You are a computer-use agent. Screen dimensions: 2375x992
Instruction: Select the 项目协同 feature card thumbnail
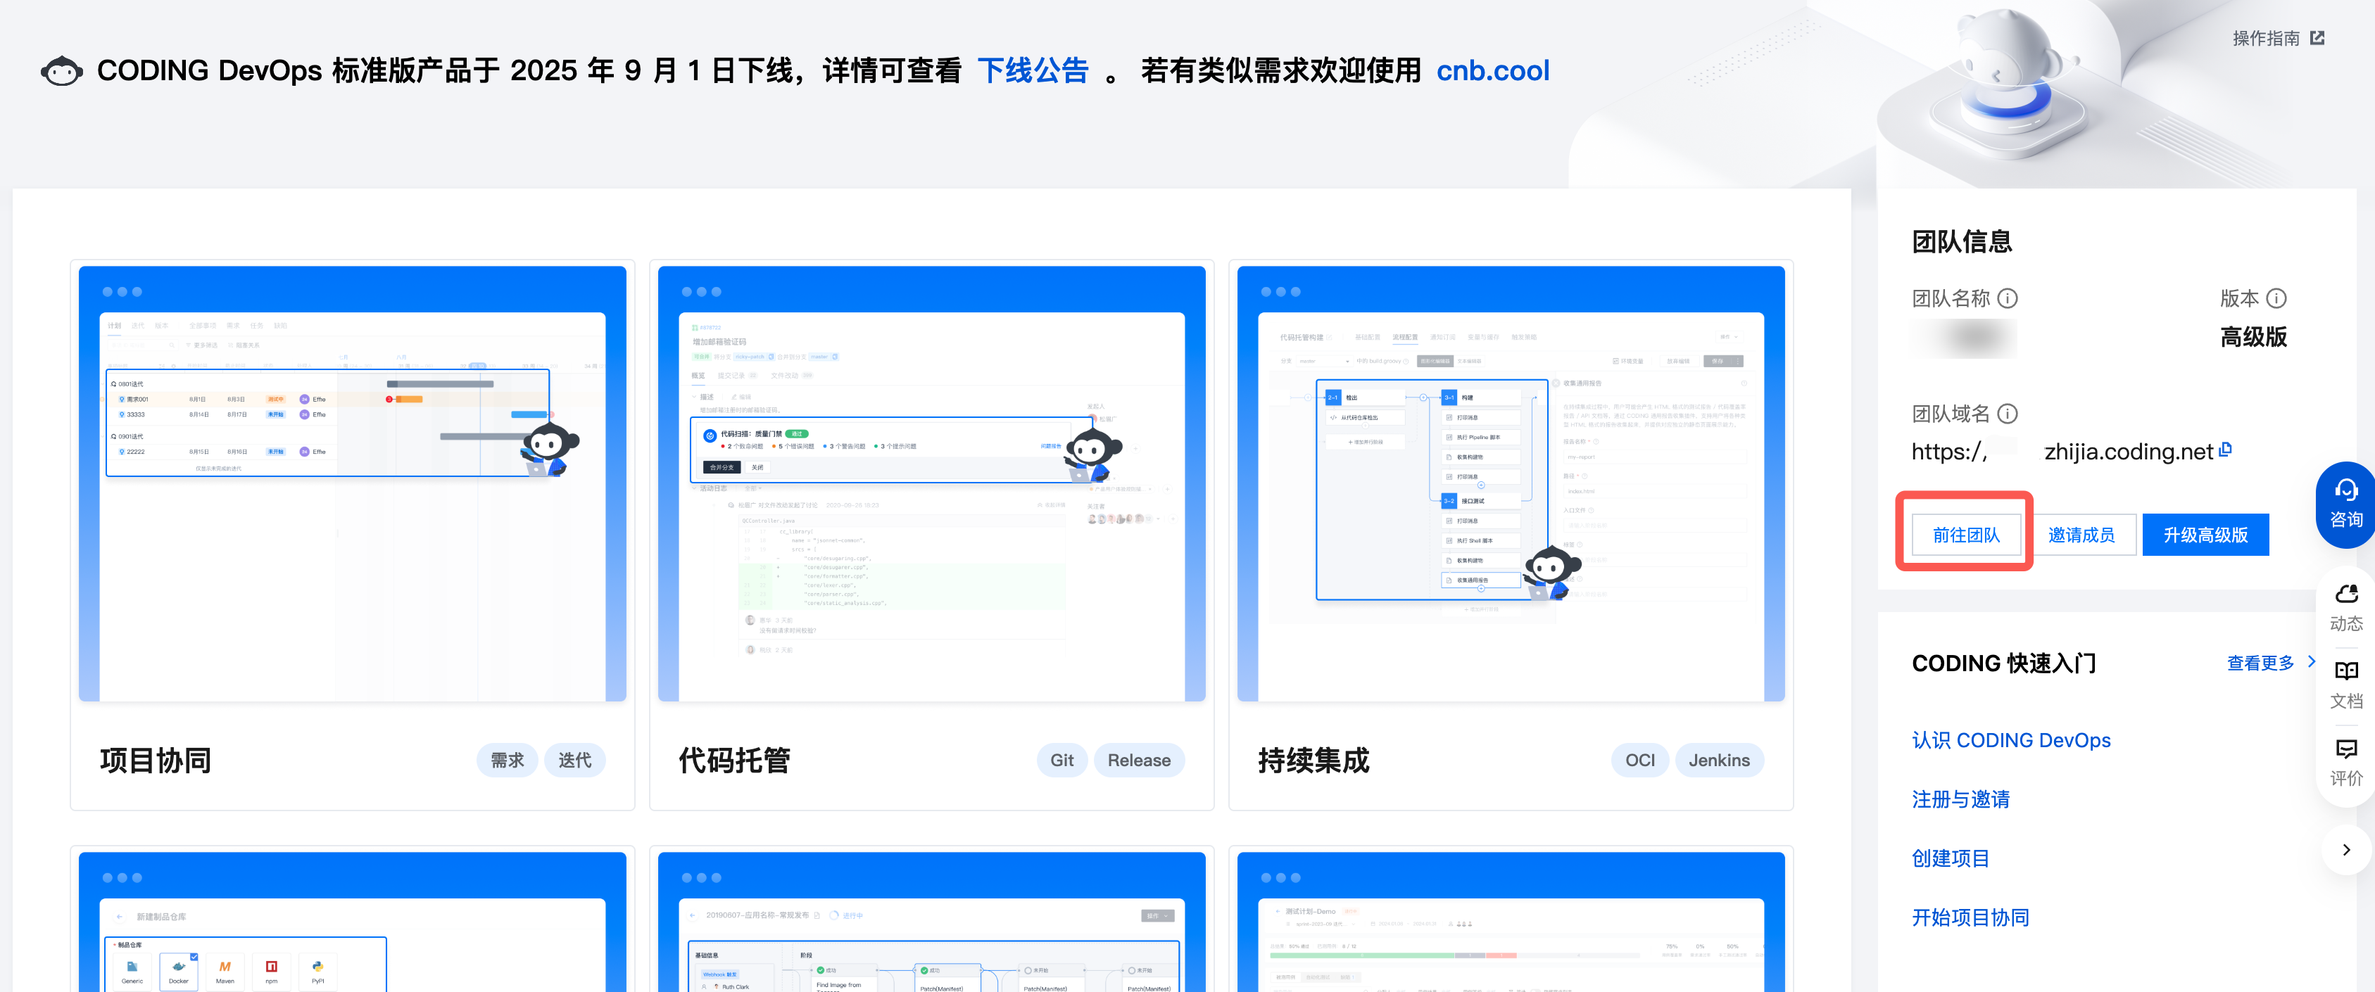[352, 483]
